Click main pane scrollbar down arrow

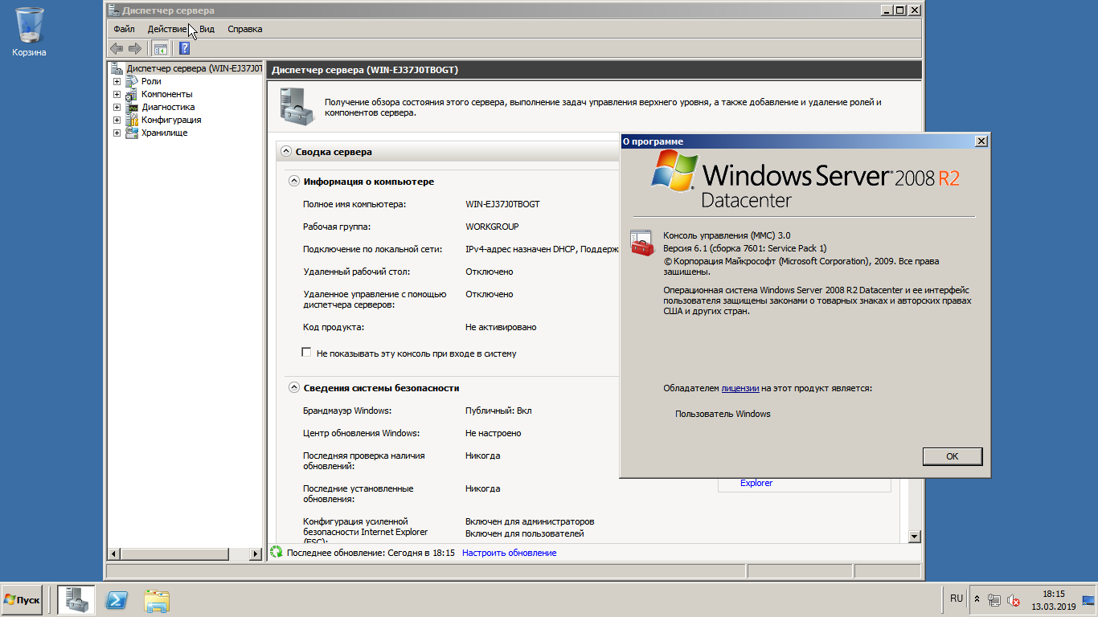[915, 536]
